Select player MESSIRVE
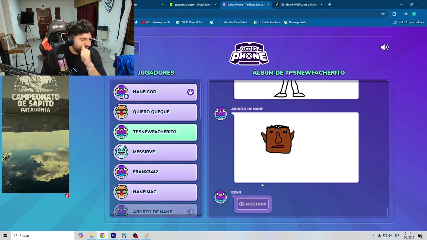Image resolution: width=427 pixels, height=240 pixels. 155,152
